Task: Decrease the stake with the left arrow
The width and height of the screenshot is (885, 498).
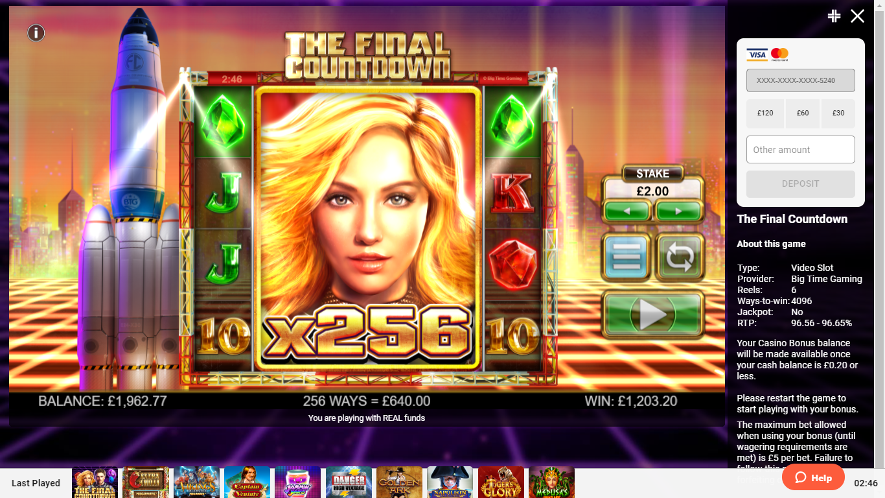Action: [x=626, y=211]
